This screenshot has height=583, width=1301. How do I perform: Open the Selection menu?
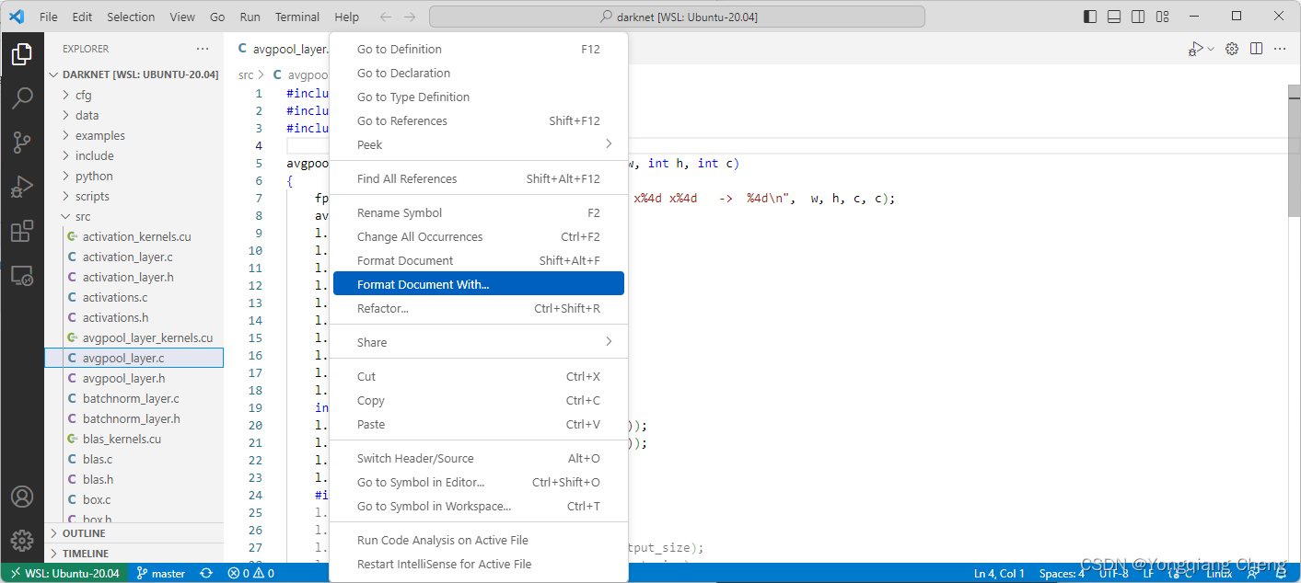[x=131, y=17]
